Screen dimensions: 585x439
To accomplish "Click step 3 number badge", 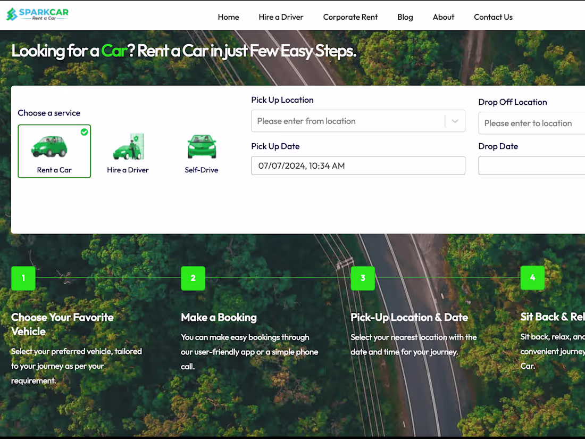I will [363, 278].
